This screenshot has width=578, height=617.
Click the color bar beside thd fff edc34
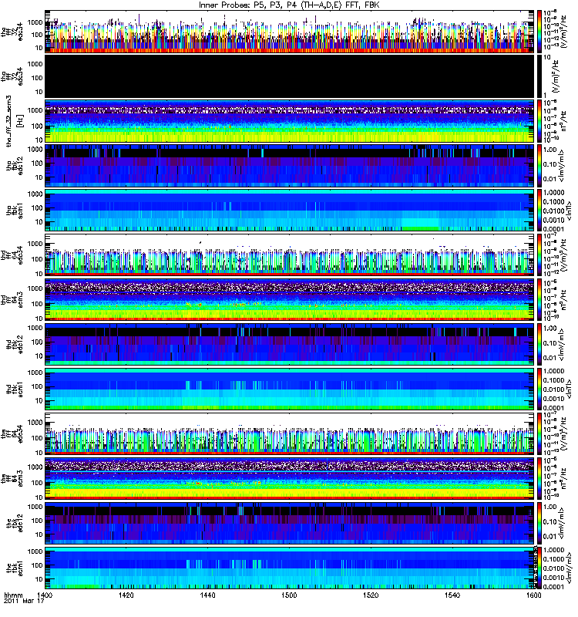539,255
